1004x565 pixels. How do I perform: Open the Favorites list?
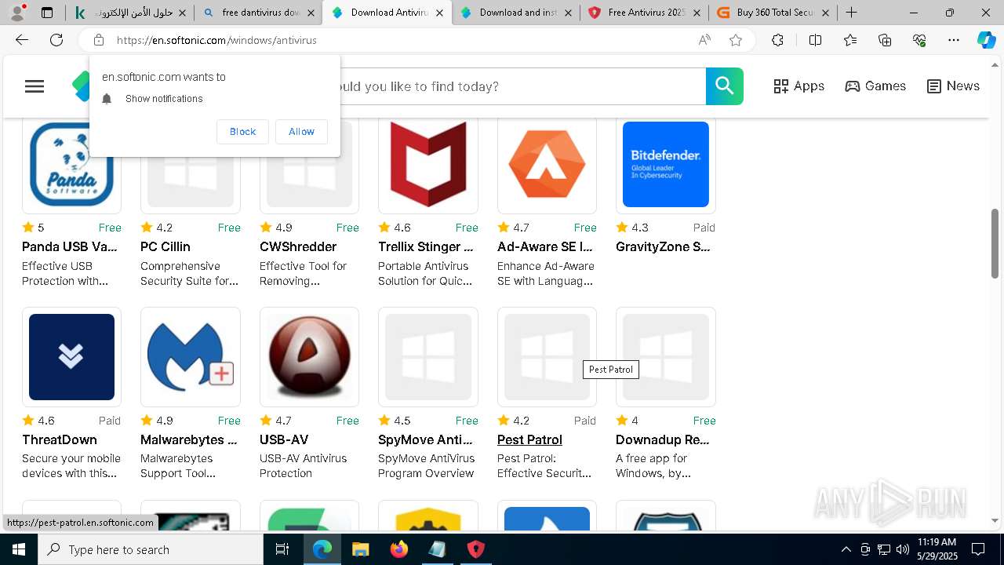(x=850, y=40)
